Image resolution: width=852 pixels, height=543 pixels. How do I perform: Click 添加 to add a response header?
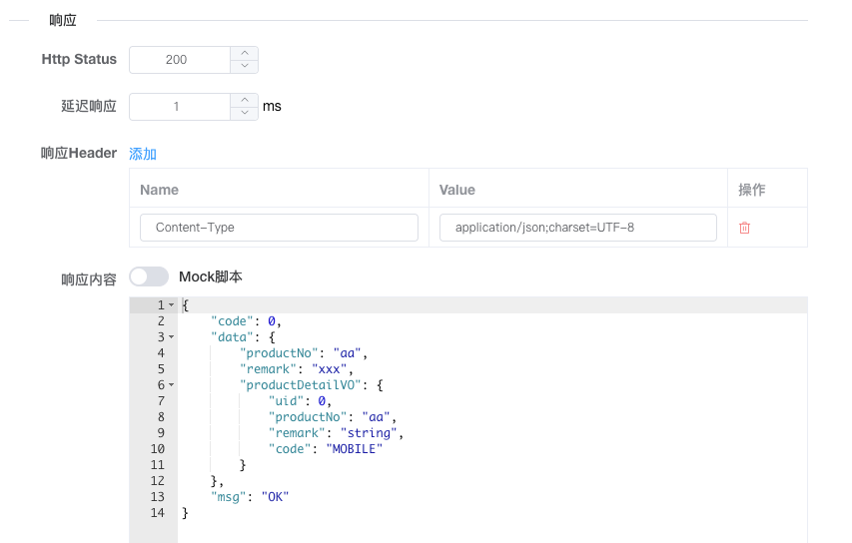pyautogui.click(x=143, y=154)
